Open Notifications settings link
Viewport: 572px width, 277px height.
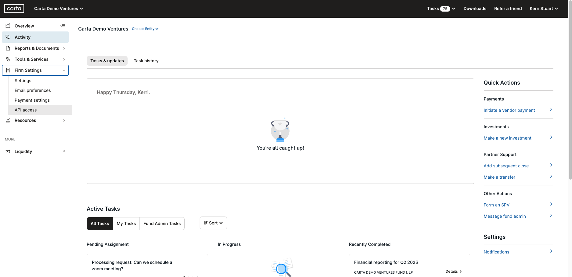click(x=496, y=252)
